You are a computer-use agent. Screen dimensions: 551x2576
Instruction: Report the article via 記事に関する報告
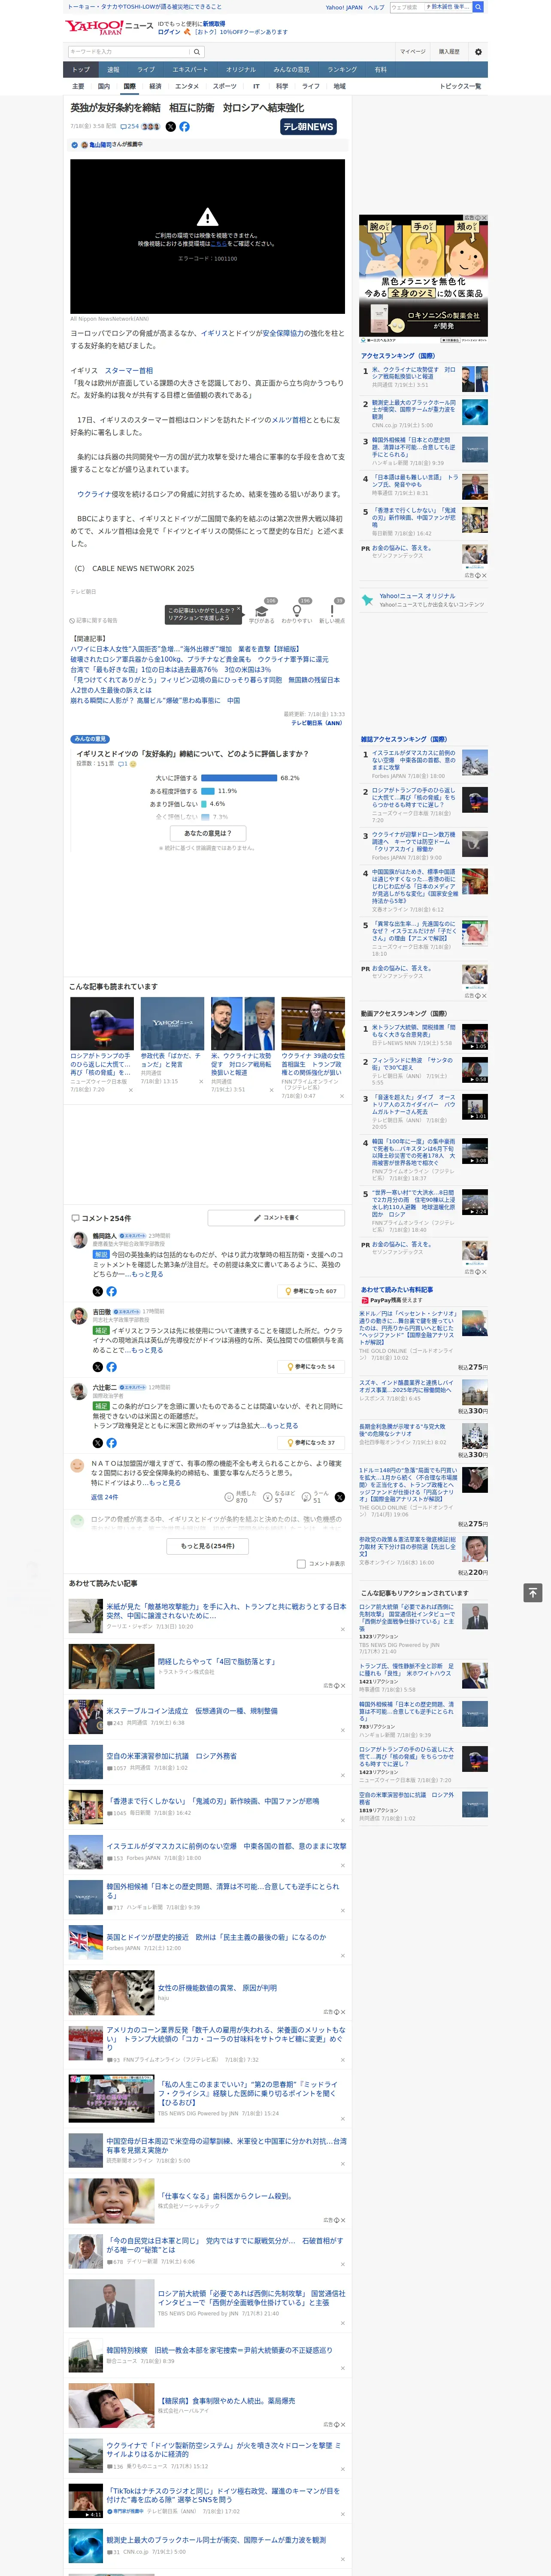94,620
